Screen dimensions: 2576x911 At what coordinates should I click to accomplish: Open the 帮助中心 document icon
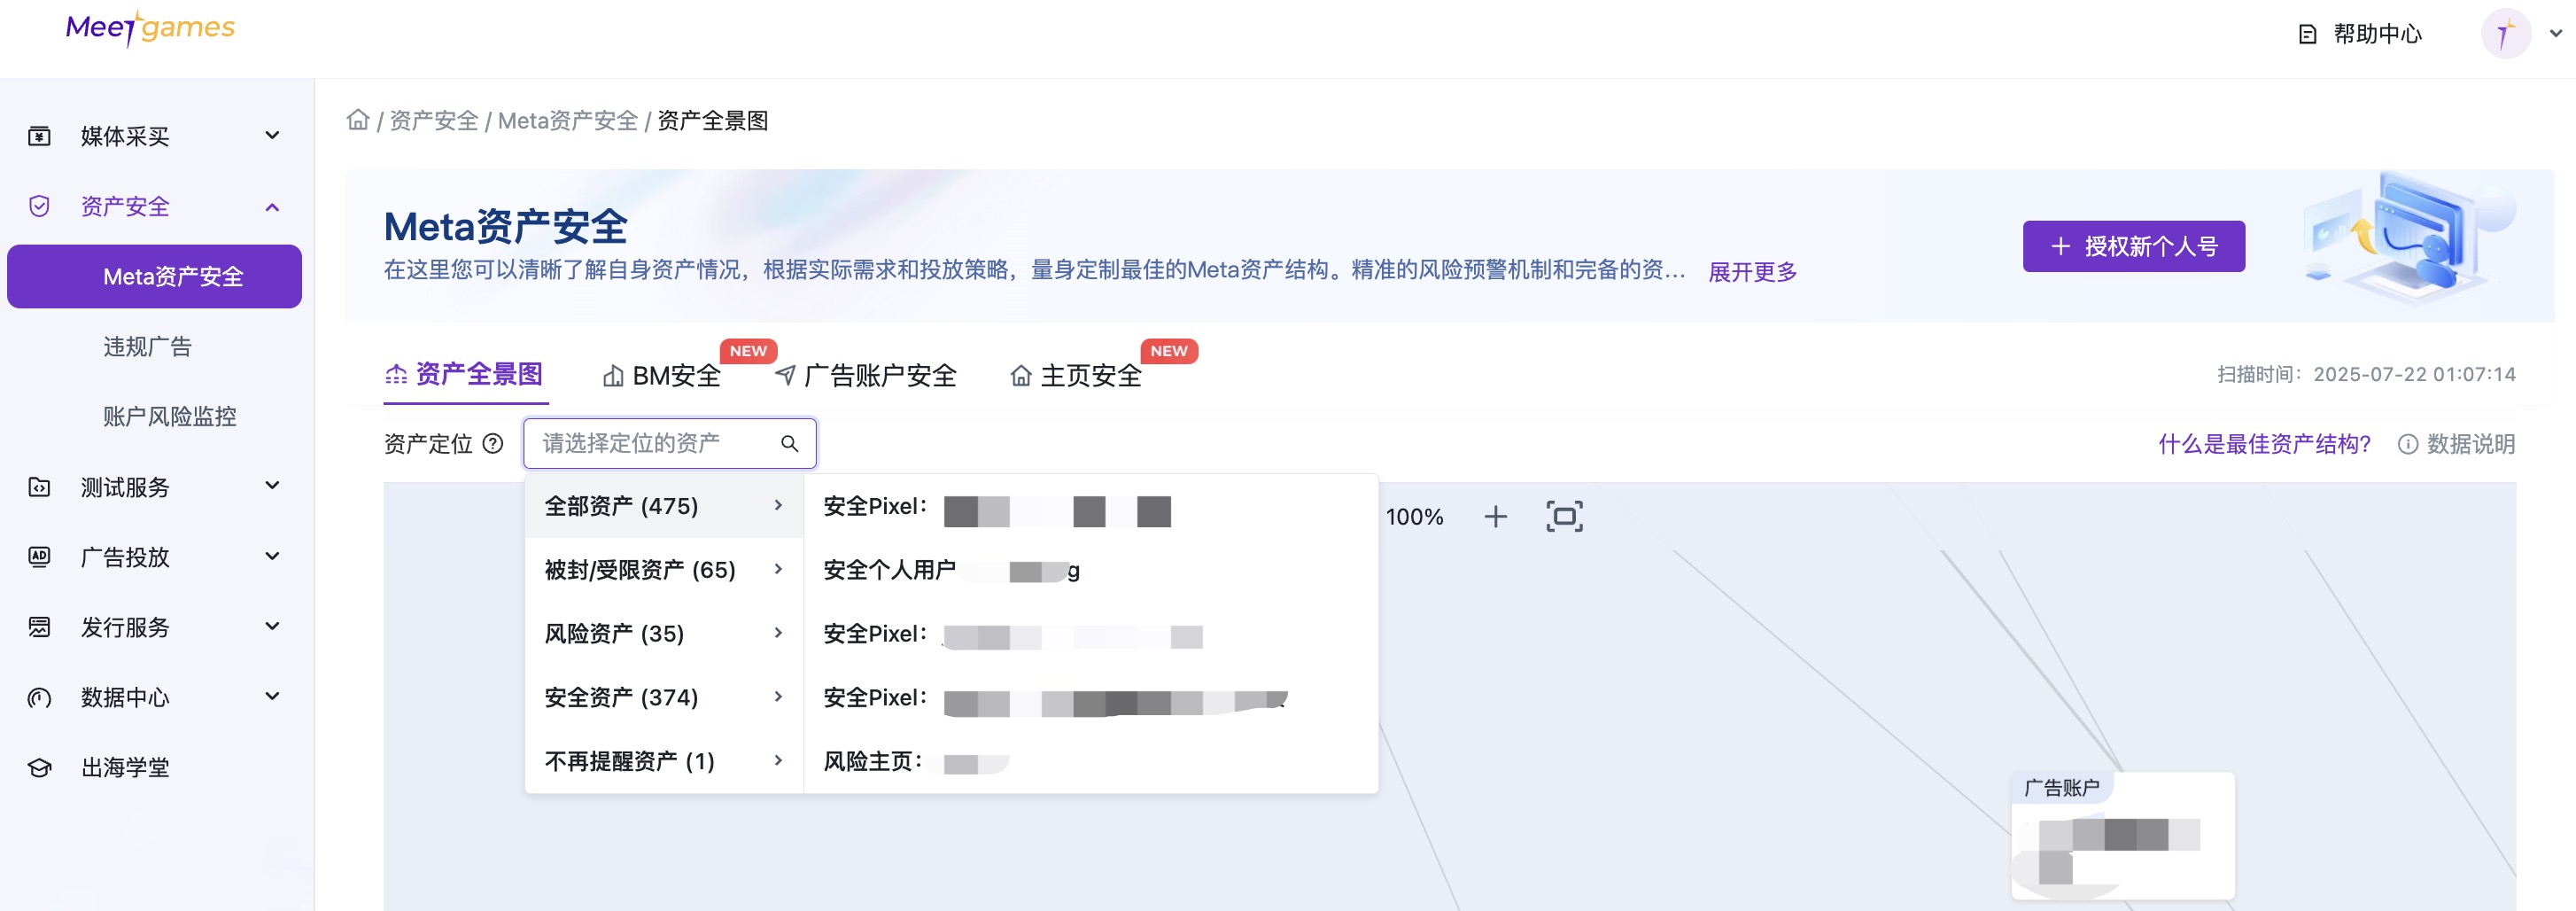click(x=2307, y=34)
